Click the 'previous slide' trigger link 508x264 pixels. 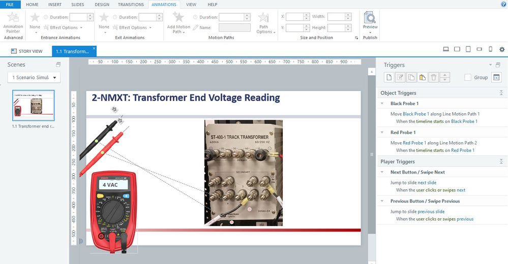(x=431, y=211)
